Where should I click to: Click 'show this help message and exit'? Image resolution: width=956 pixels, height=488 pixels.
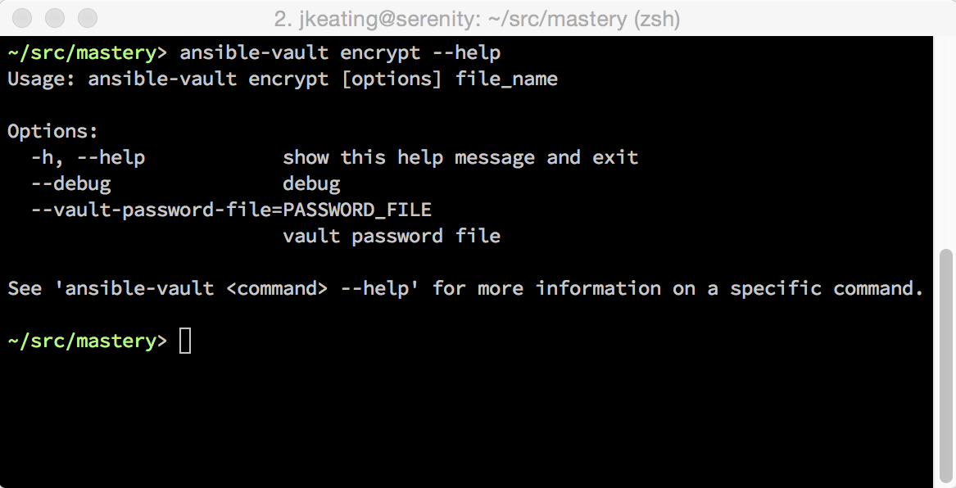pos(460,158)
